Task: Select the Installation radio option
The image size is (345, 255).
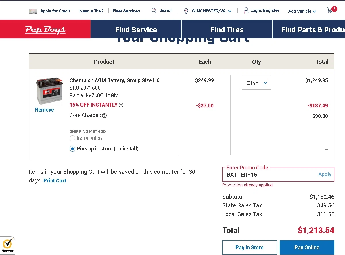Action: tap(72, 138)
